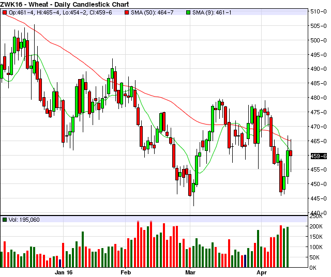The width and height of the screenshot is (331, 277).
Task: Select the chart title 'ZWK16 - Wheat - Daily Candlestick Chart'
Action: 65,4
